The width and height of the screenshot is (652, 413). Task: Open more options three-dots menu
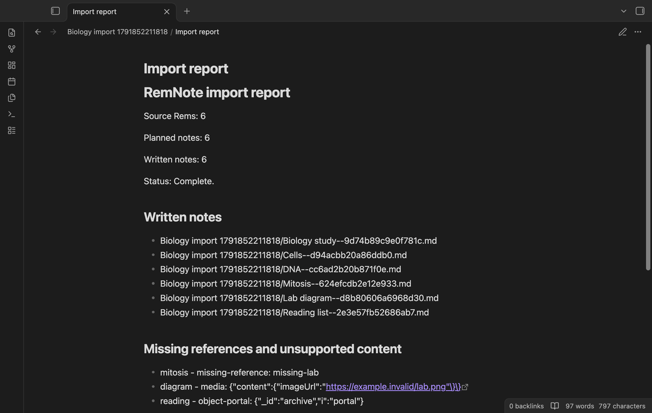click(638, 32)
